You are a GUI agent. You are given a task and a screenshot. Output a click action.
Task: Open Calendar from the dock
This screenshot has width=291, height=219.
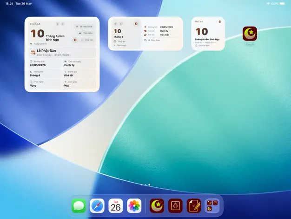pos(116,206)
